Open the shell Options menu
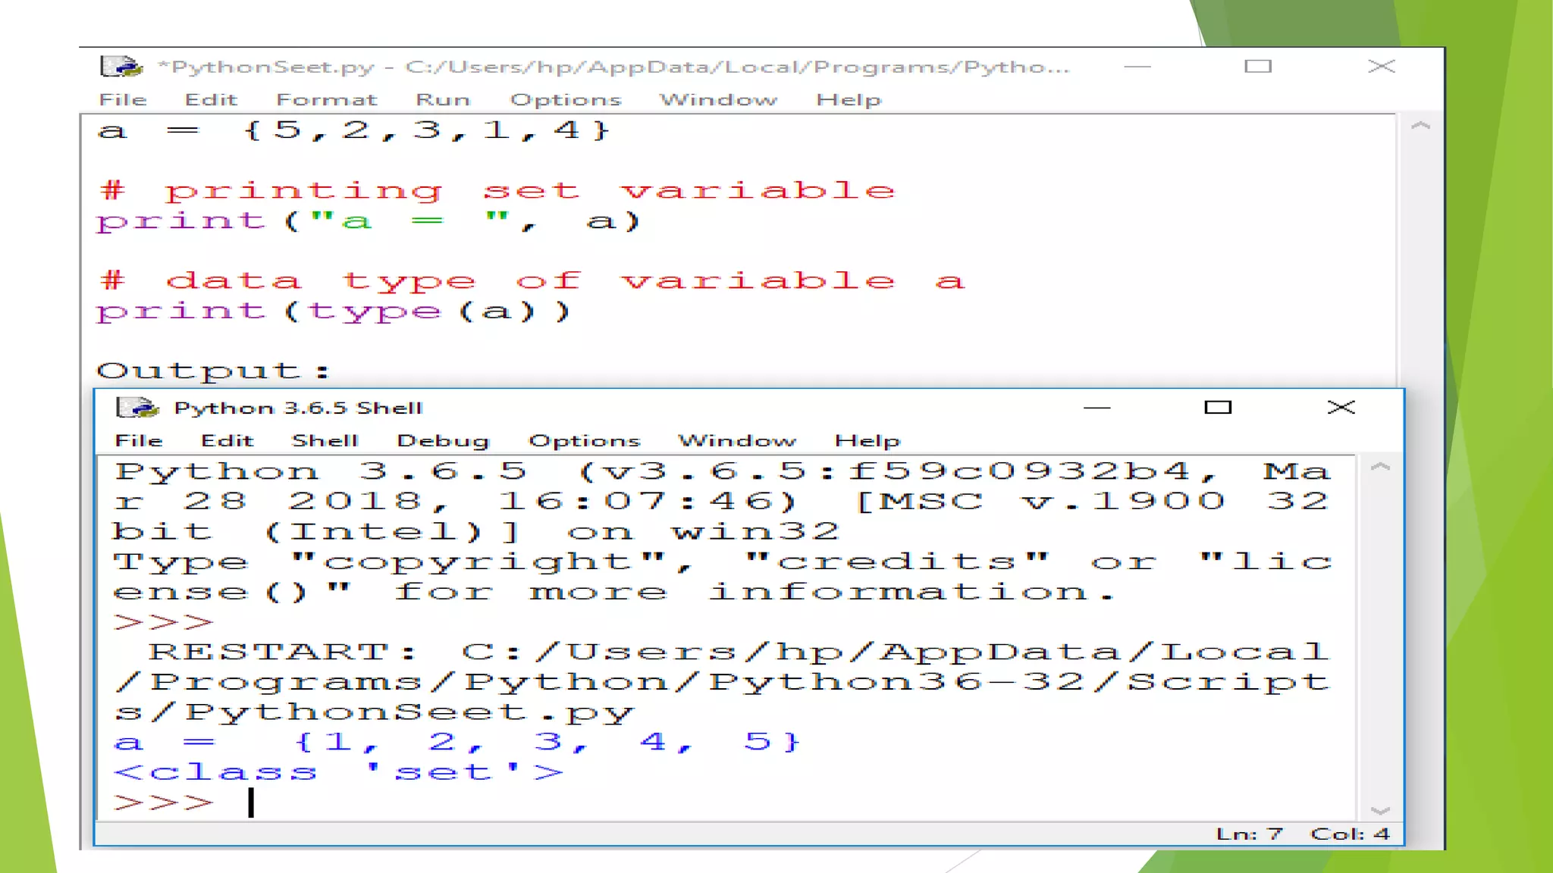 [x=584, y=441]
